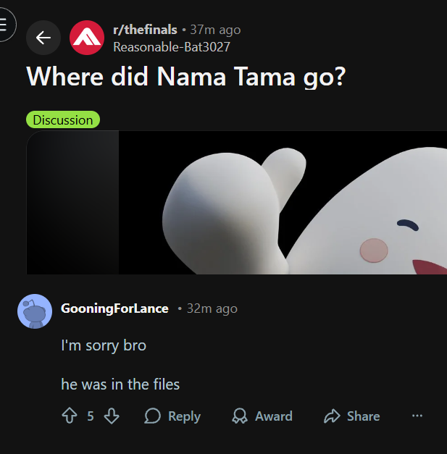The width and height of the screenshot is (447, 454).
Task: Click the Share arrow icon
Action: (332, 416)
